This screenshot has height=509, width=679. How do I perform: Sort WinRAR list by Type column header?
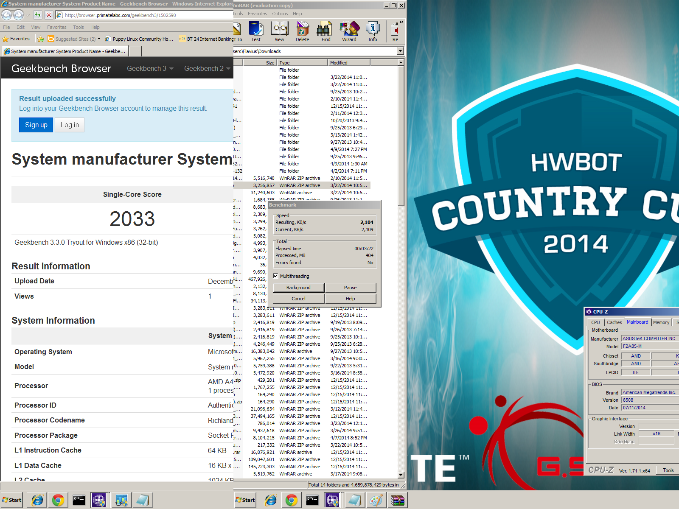tap(303, 62)
